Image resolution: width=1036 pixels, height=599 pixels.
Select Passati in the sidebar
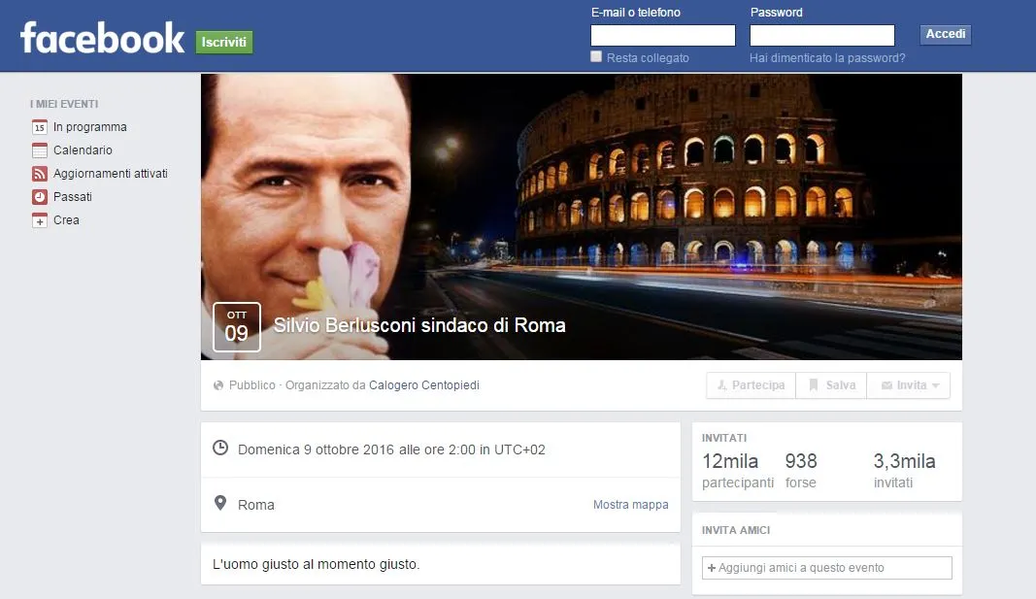(73, 197)
